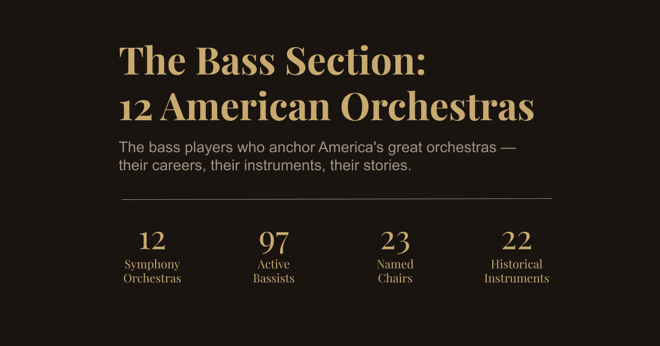Screen dimensions: 660x346
Task: Click the stat number 12 above Symphony Orchestras
Action: [152, 240]
